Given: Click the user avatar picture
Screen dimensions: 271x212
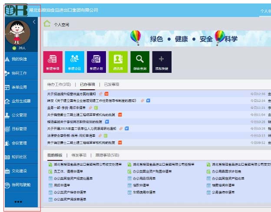Looking at the screenshot, I should (x=18, y=33).
